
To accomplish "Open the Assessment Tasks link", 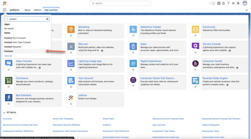I will click(x=211, y=131).
